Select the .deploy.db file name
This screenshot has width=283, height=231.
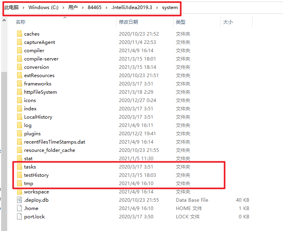[x=36, y=200]
